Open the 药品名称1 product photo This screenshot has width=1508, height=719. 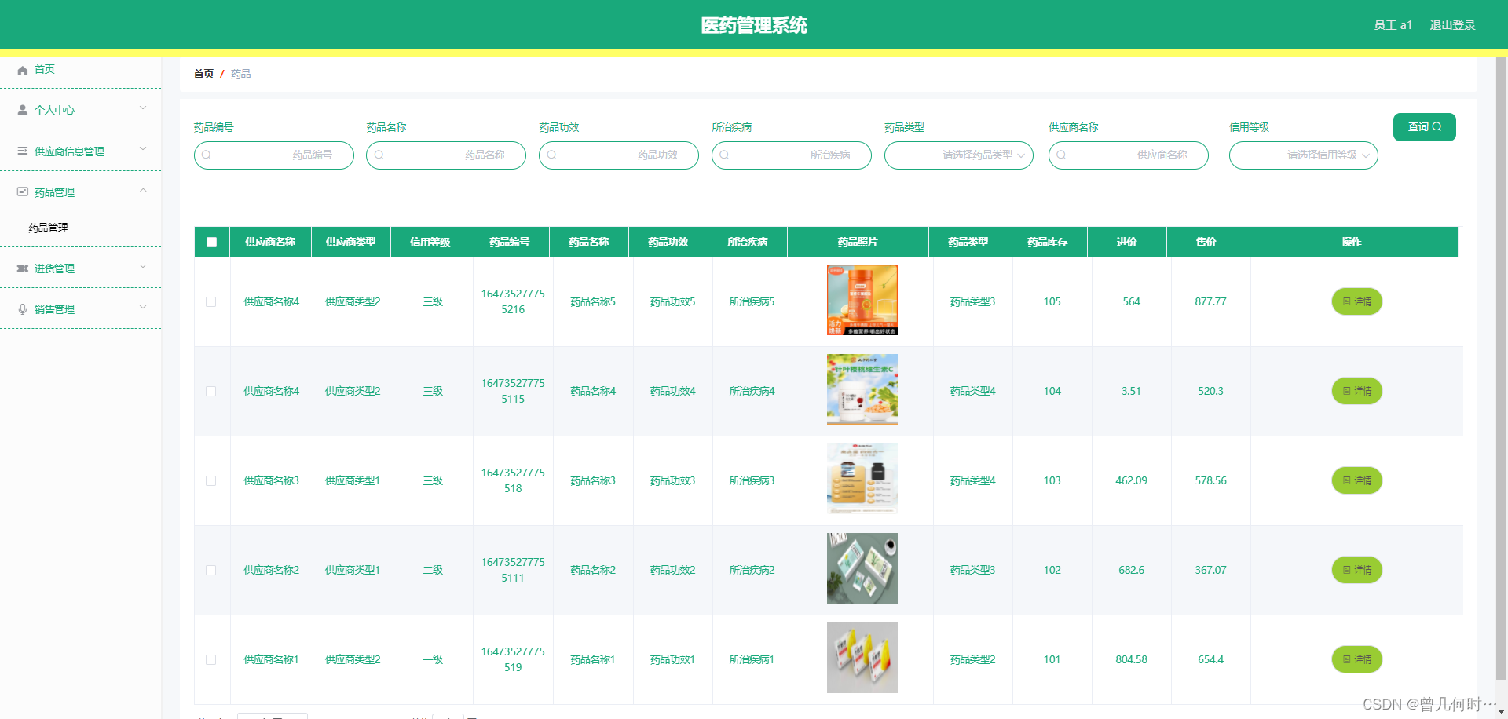[862, 658]
